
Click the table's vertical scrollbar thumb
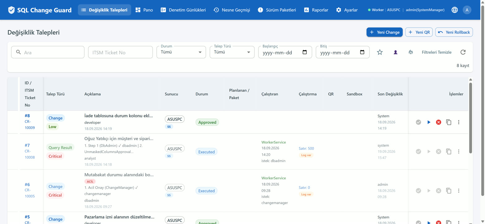click(x=470, y=118)
